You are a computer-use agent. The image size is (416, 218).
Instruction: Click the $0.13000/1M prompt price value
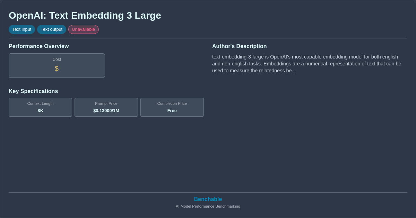coord(106,110)
